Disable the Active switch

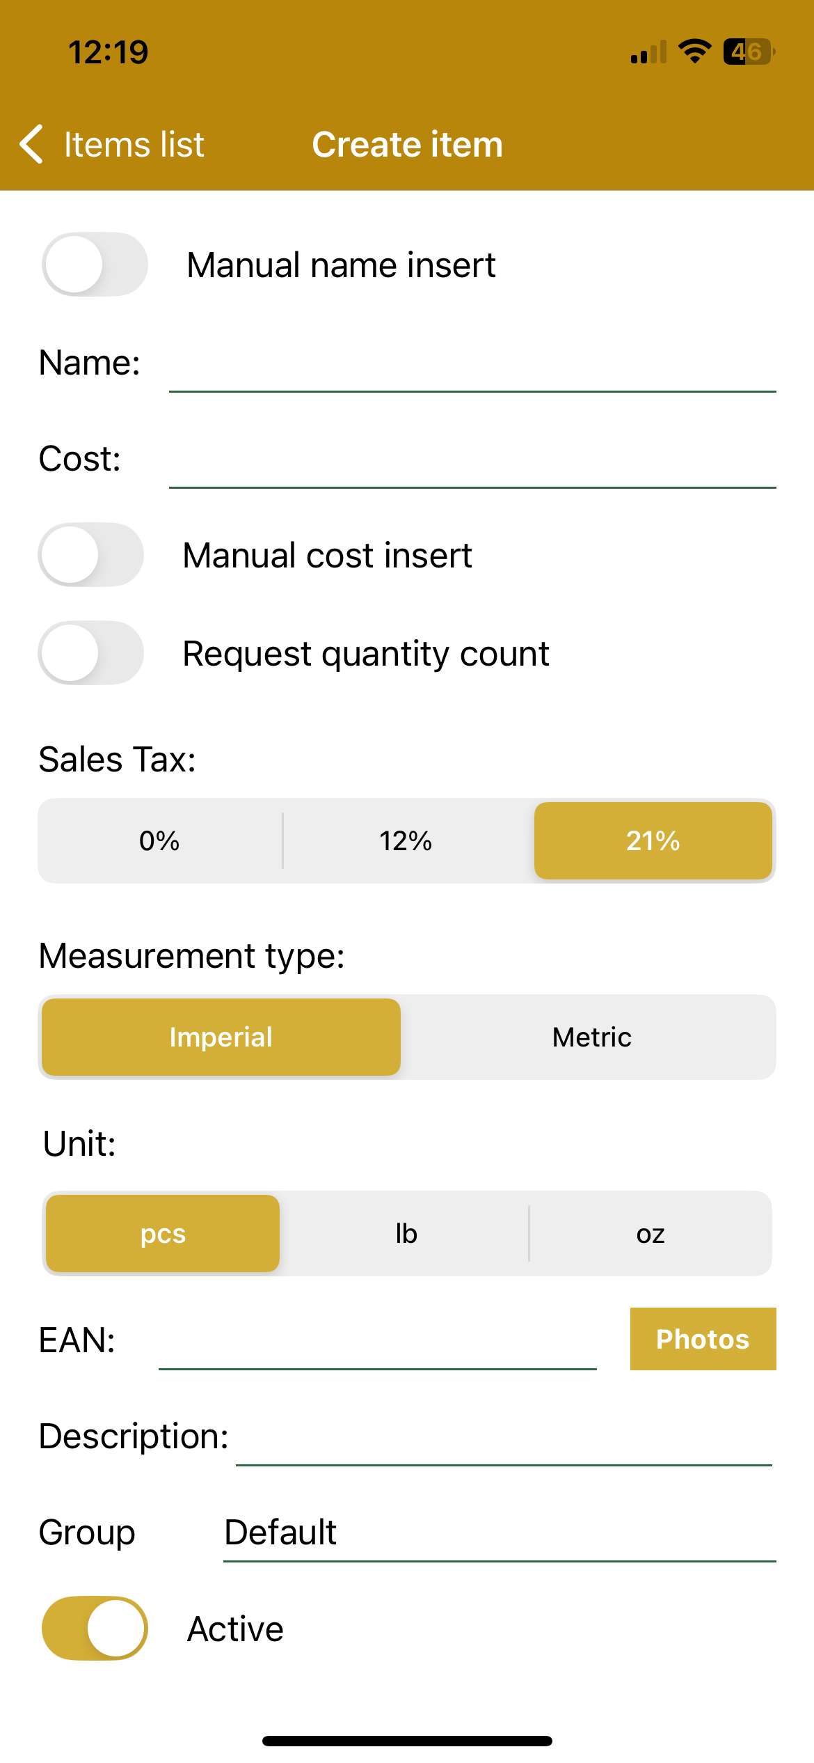tap(95, 1629)
